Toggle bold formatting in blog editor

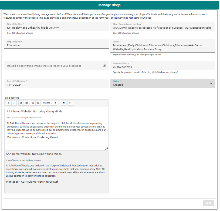click(x=9, y=103)
